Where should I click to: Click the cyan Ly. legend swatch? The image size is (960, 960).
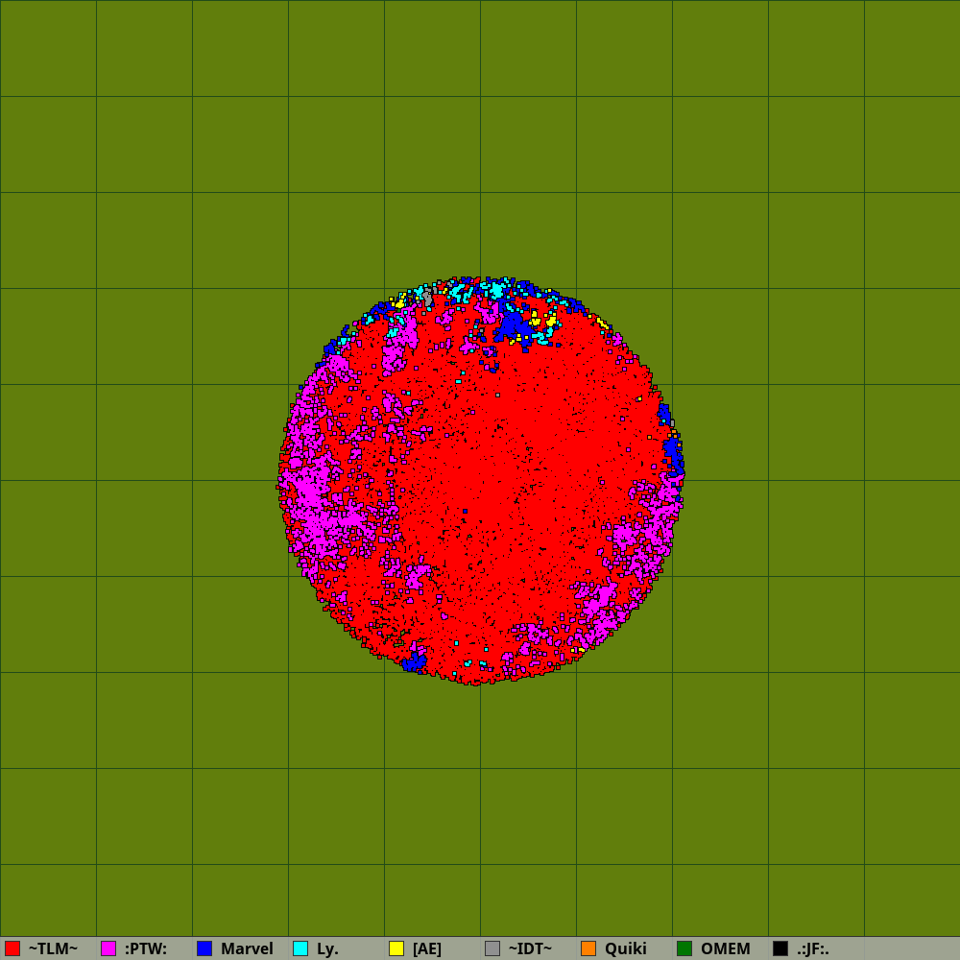pyautogui.click(x=300, y=948)
